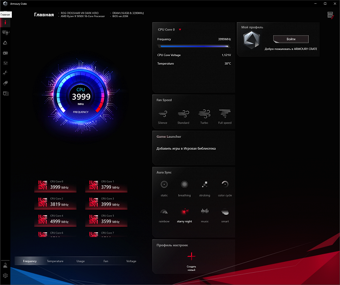Screen dimensions: 340x285
Task: Open the notifications list icon top right
Action: click(331, 15)
